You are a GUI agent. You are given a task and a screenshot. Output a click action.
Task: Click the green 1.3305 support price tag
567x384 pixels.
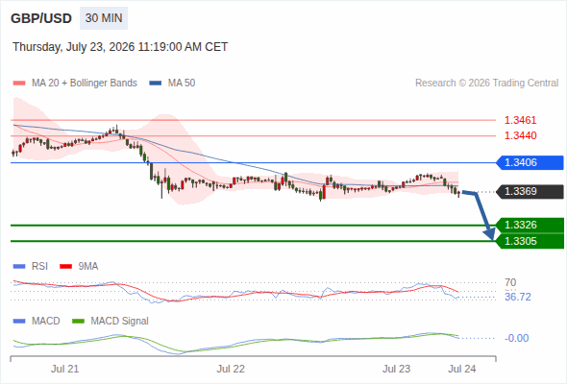(530, 241)
